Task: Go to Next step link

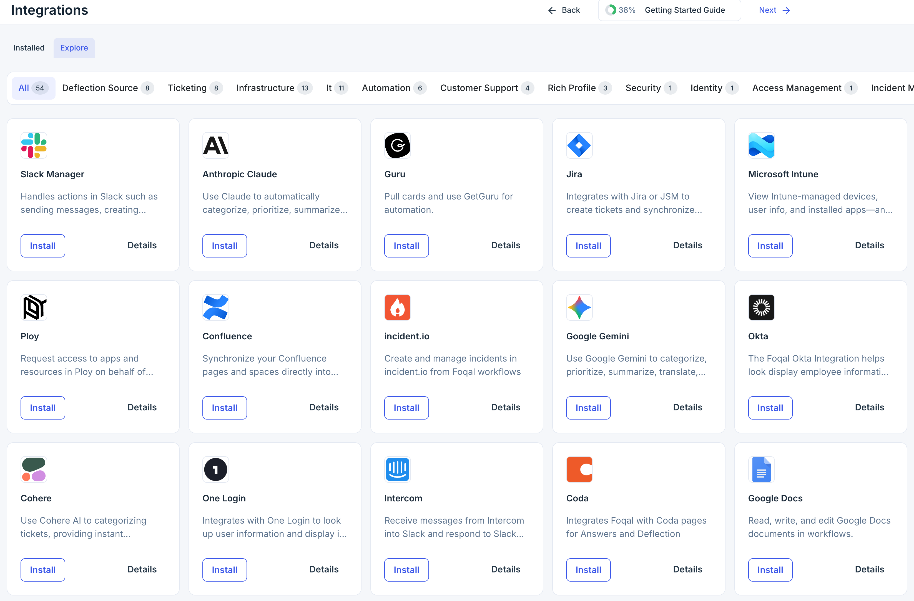Action: pyautogui.click(x=774, y=10)
